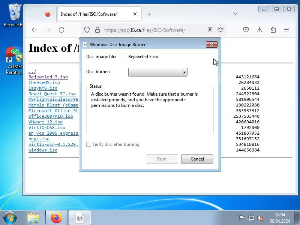
Task: Open the Action Center flag tray icon
Action: (x=242, y=218)
